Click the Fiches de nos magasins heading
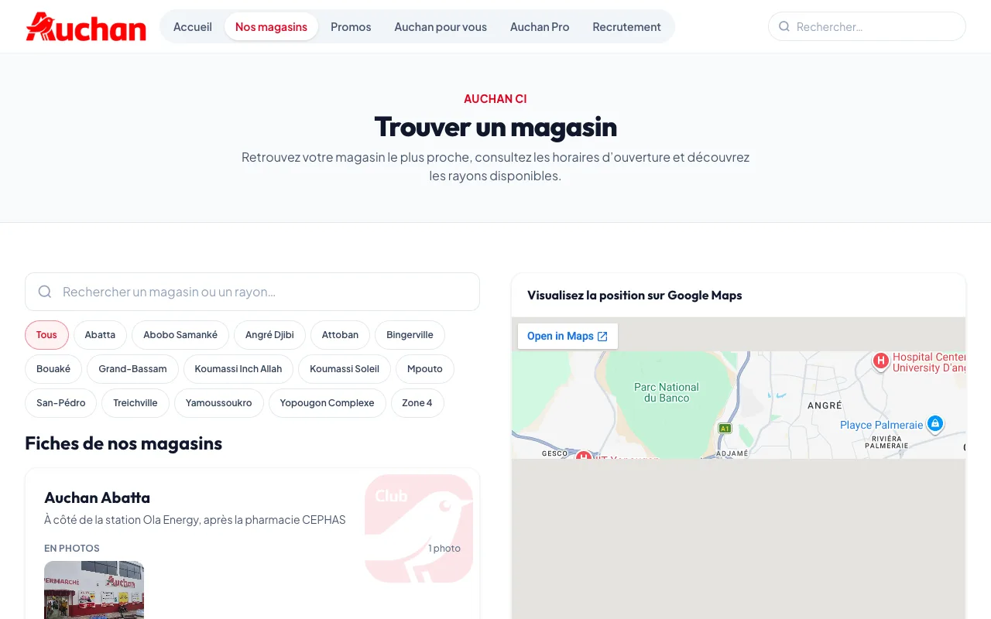Screen dimensions: 991x619 click(x=124, y=443)
